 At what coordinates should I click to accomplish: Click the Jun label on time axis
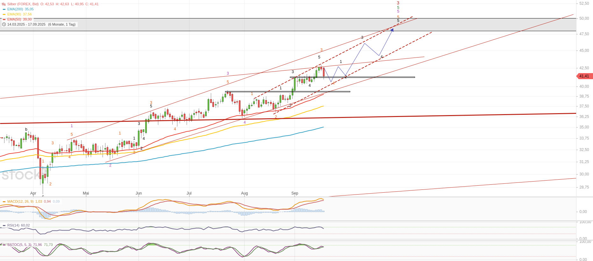click(x=139, y=193)
